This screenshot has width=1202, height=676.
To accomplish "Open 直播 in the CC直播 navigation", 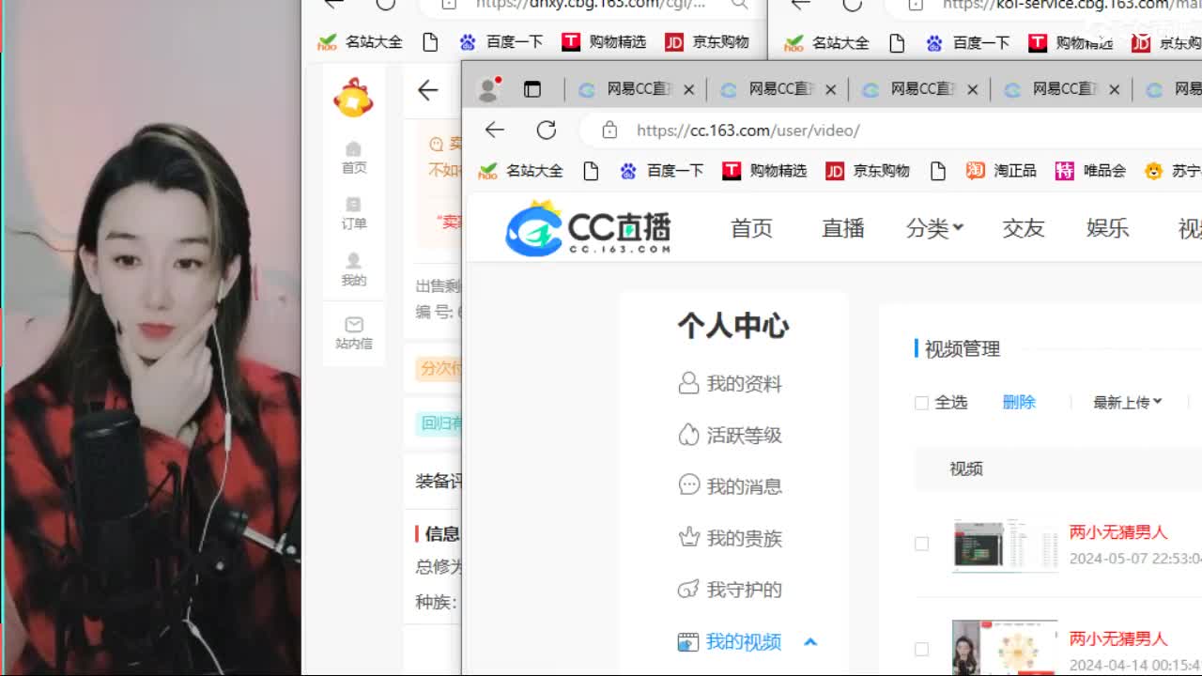I will coord(842,228).
